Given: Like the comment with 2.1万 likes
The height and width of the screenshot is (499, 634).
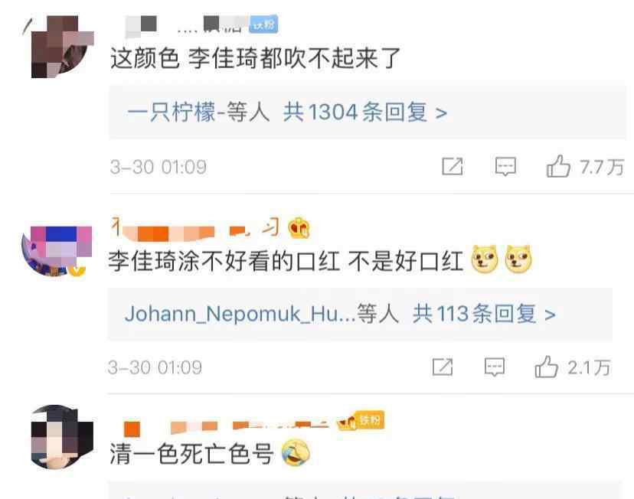Looking at the screenshot, I should point(546,367).
